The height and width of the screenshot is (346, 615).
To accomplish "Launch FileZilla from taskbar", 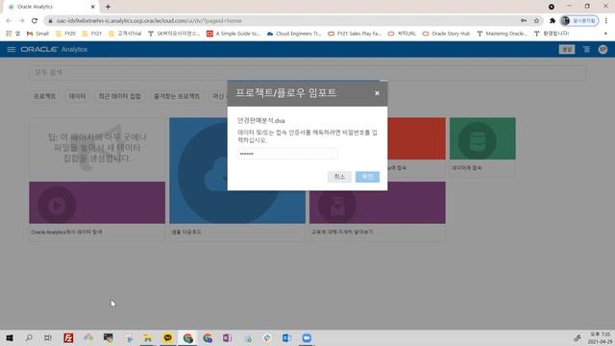I will coord(68,337).
